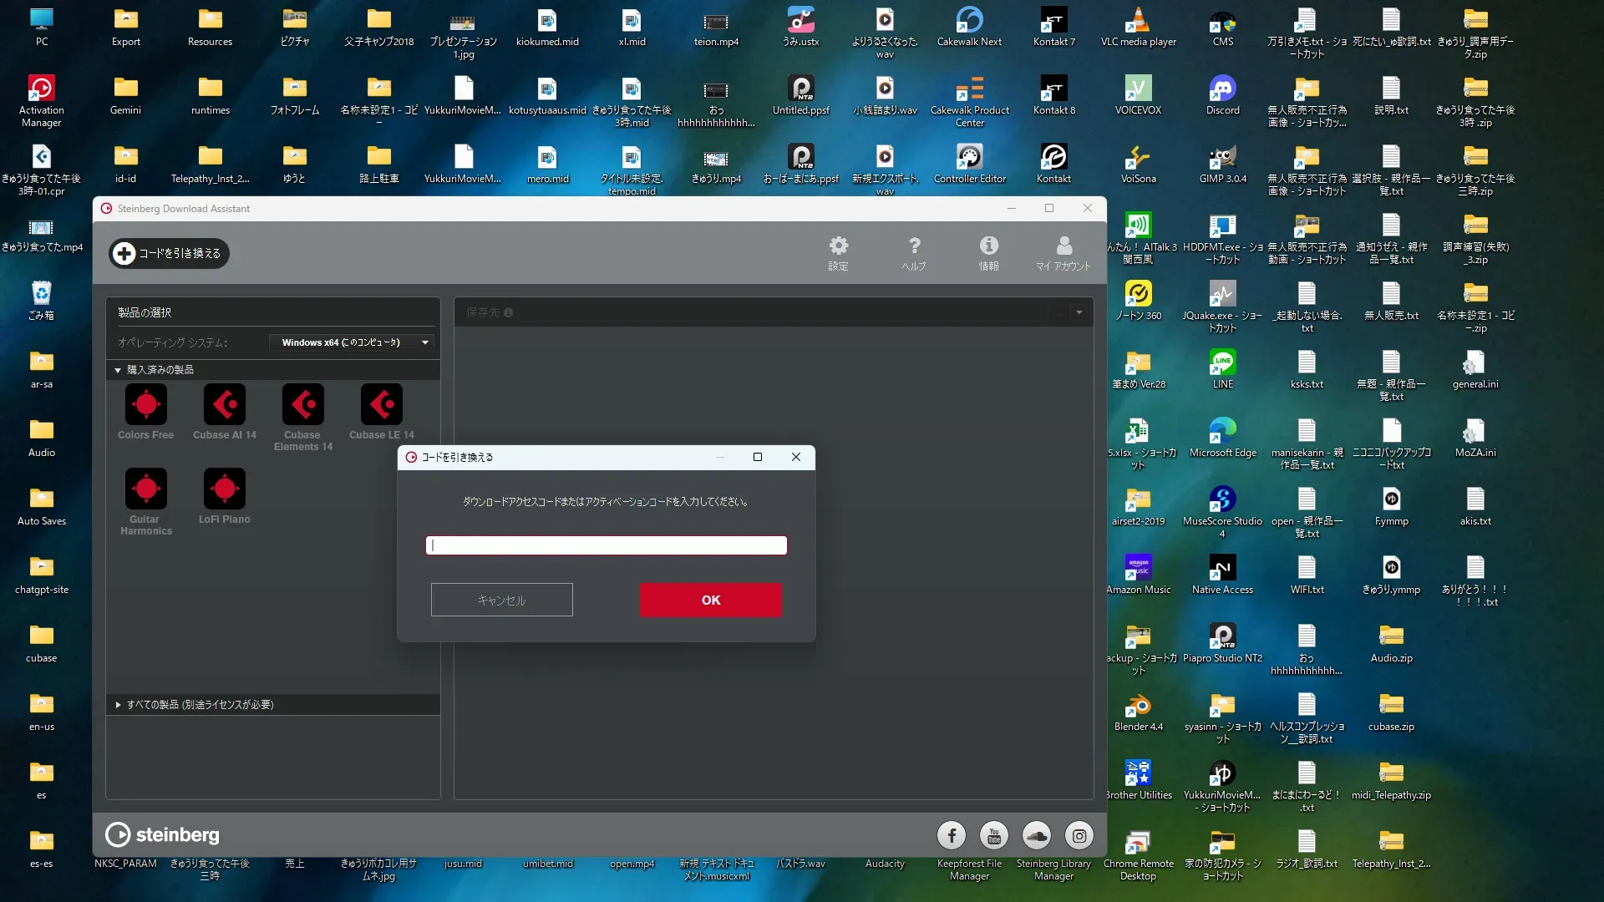Click the コードを引き換える redeem button
Viewport: 1604px width, 902px height.
(x=169, y=253)
